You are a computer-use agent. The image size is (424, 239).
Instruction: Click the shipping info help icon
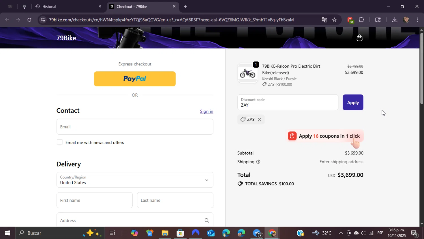258,162
